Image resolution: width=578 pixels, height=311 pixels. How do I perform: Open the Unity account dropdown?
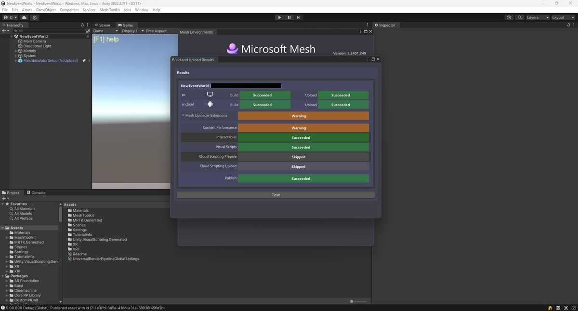(x=10, y=17)
